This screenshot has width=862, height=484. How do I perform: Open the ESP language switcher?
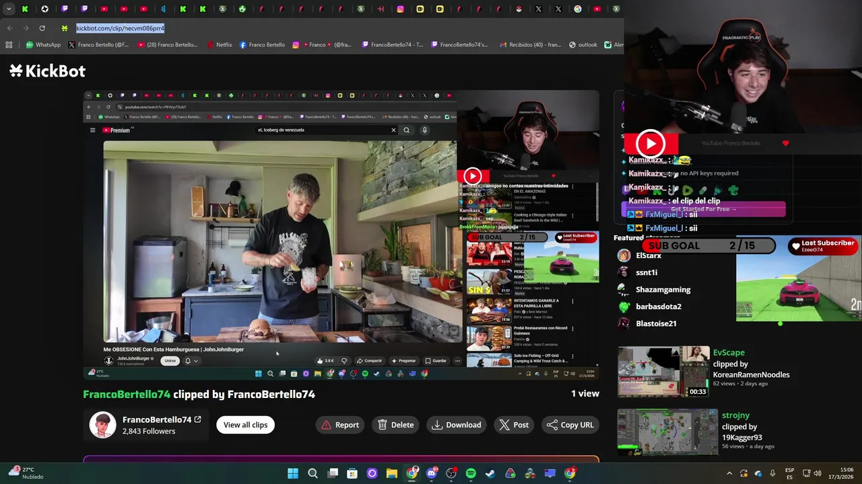[x=790, y=473]
